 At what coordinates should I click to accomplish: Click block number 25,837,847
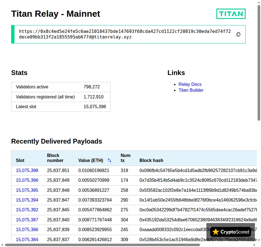pyautogui.click(x=58, y=200)
